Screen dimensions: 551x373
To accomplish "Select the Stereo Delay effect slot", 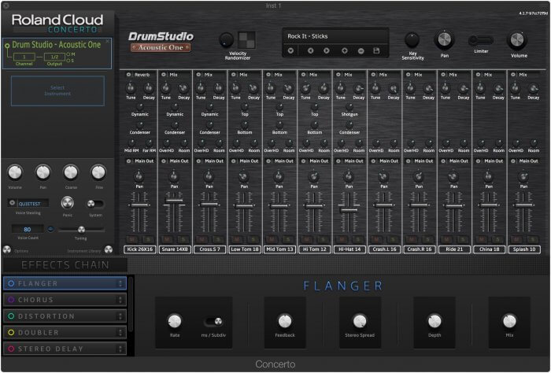I will (65, 348).
